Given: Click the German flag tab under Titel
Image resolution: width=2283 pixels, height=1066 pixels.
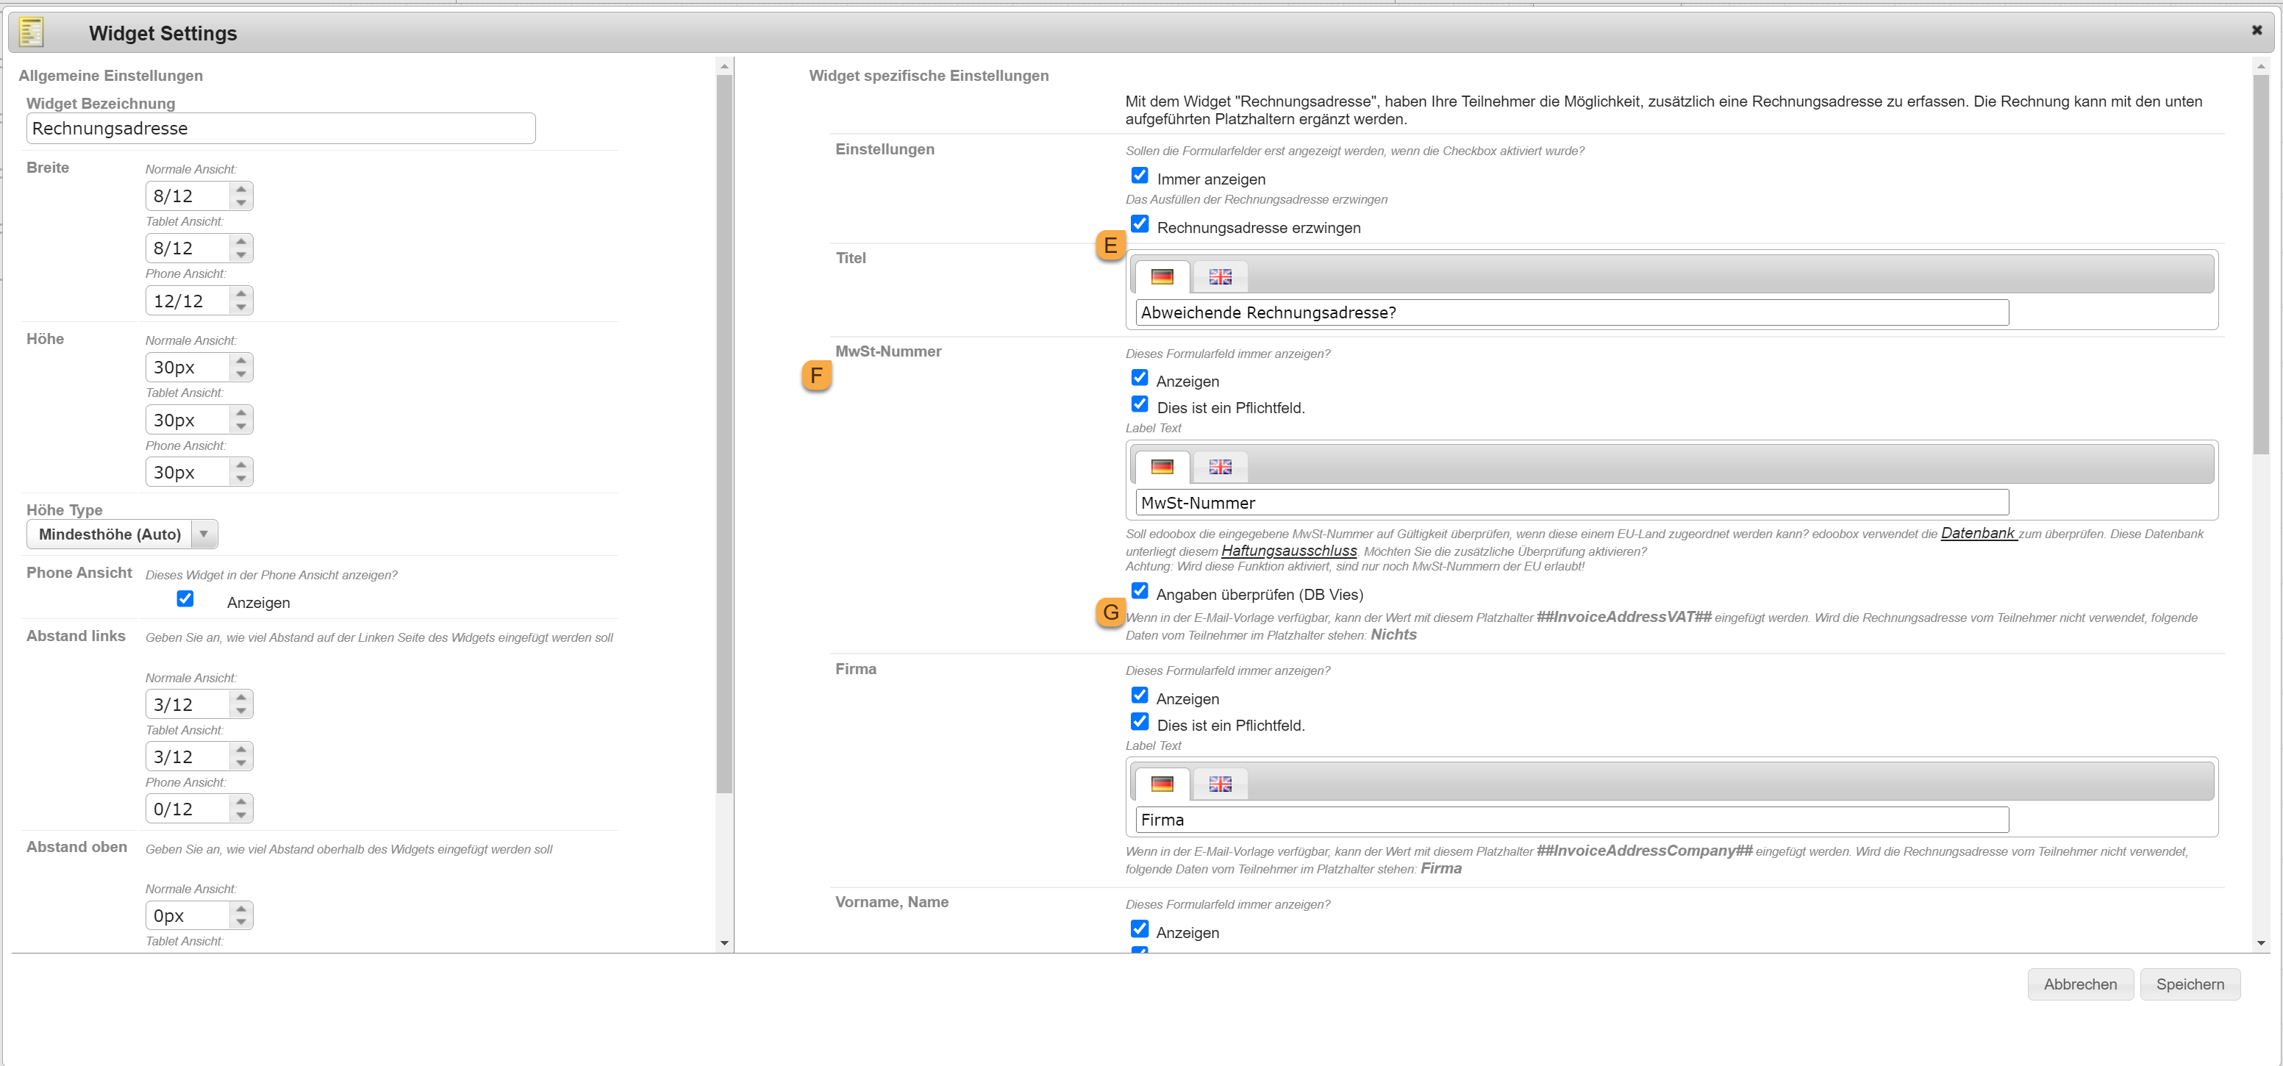Looking at the screenshot, I should click(1161, 277).
